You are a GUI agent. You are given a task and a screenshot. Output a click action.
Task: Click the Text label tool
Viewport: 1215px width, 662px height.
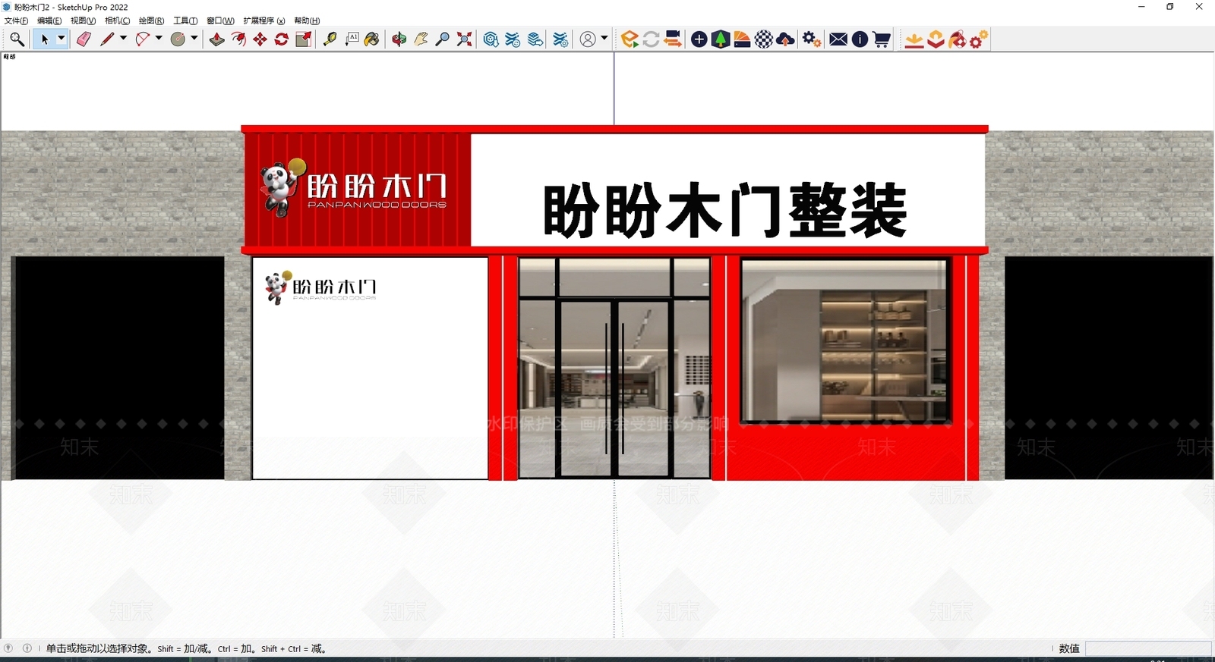point(352,39)
